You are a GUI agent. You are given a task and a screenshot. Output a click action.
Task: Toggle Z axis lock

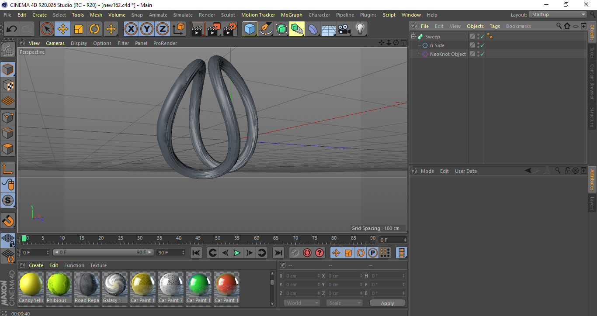pos(163,29)
